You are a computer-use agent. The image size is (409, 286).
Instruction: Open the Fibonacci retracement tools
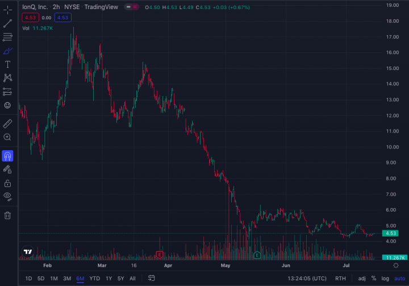[x=7, y=37]
